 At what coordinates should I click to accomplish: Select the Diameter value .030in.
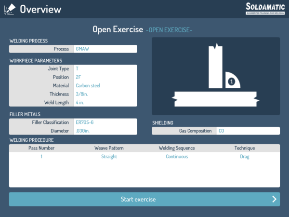click(105, 131)
